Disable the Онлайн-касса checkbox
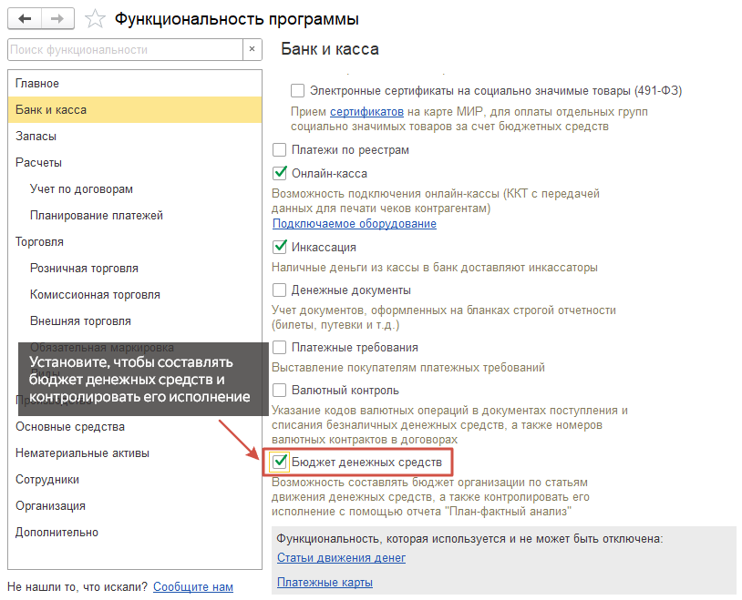742x600 pixels. click(280, 173)
